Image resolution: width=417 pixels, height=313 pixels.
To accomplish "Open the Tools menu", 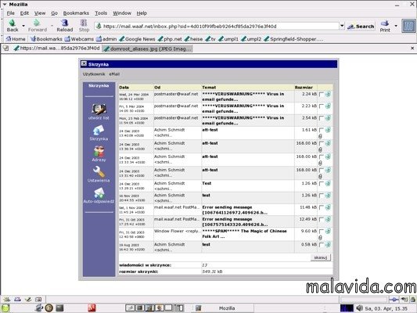I will [x=101, y=13].
